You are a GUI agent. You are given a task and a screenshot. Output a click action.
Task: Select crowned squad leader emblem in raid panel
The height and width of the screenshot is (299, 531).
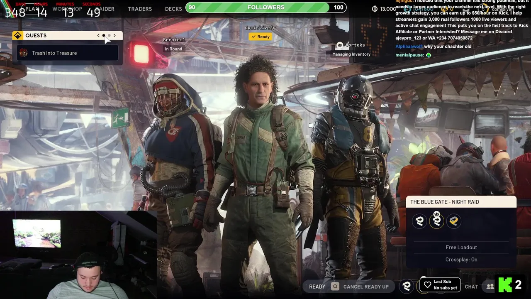tap(437, 220)
